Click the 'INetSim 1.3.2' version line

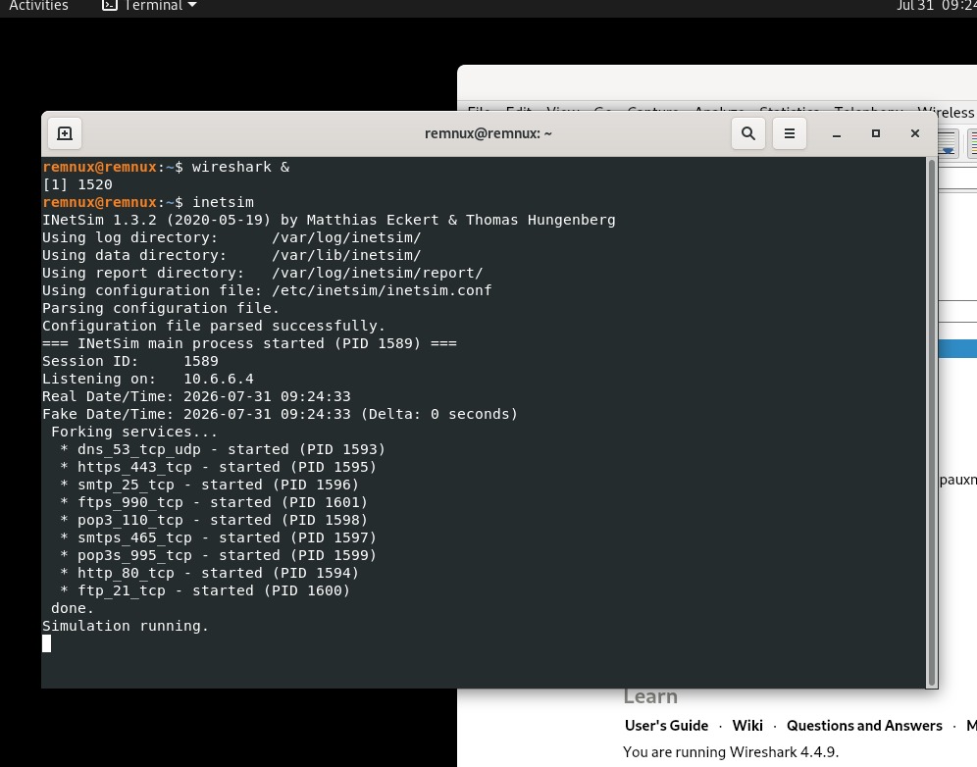click(x=329, y=220)
